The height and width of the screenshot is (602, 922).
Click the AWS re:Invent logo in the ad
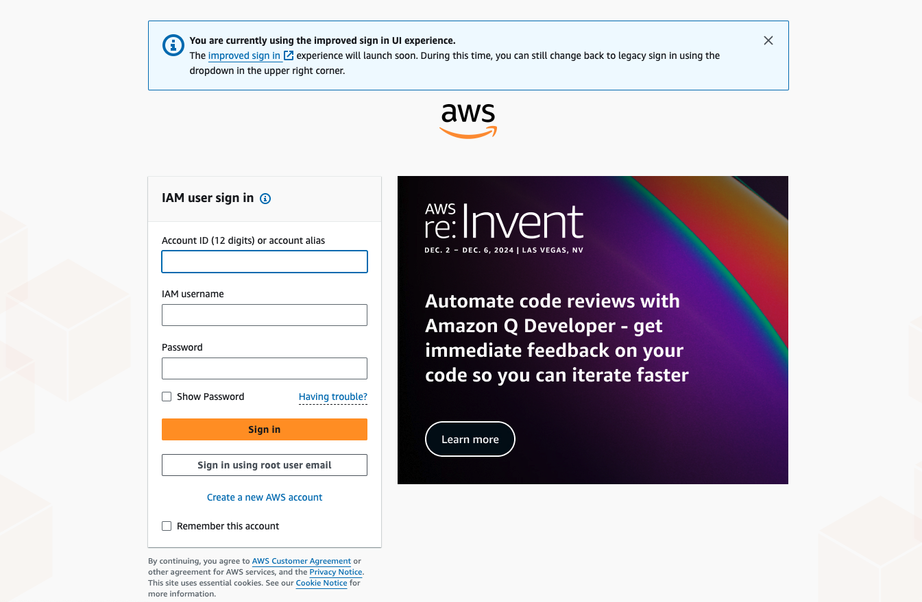coord(504,229)
